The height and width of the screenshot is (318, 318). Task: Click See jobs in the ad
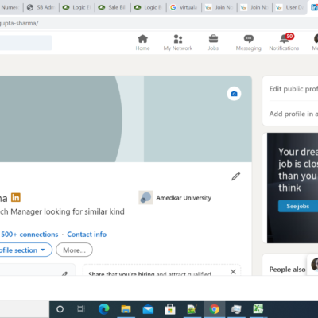click(x=298, y=206)
